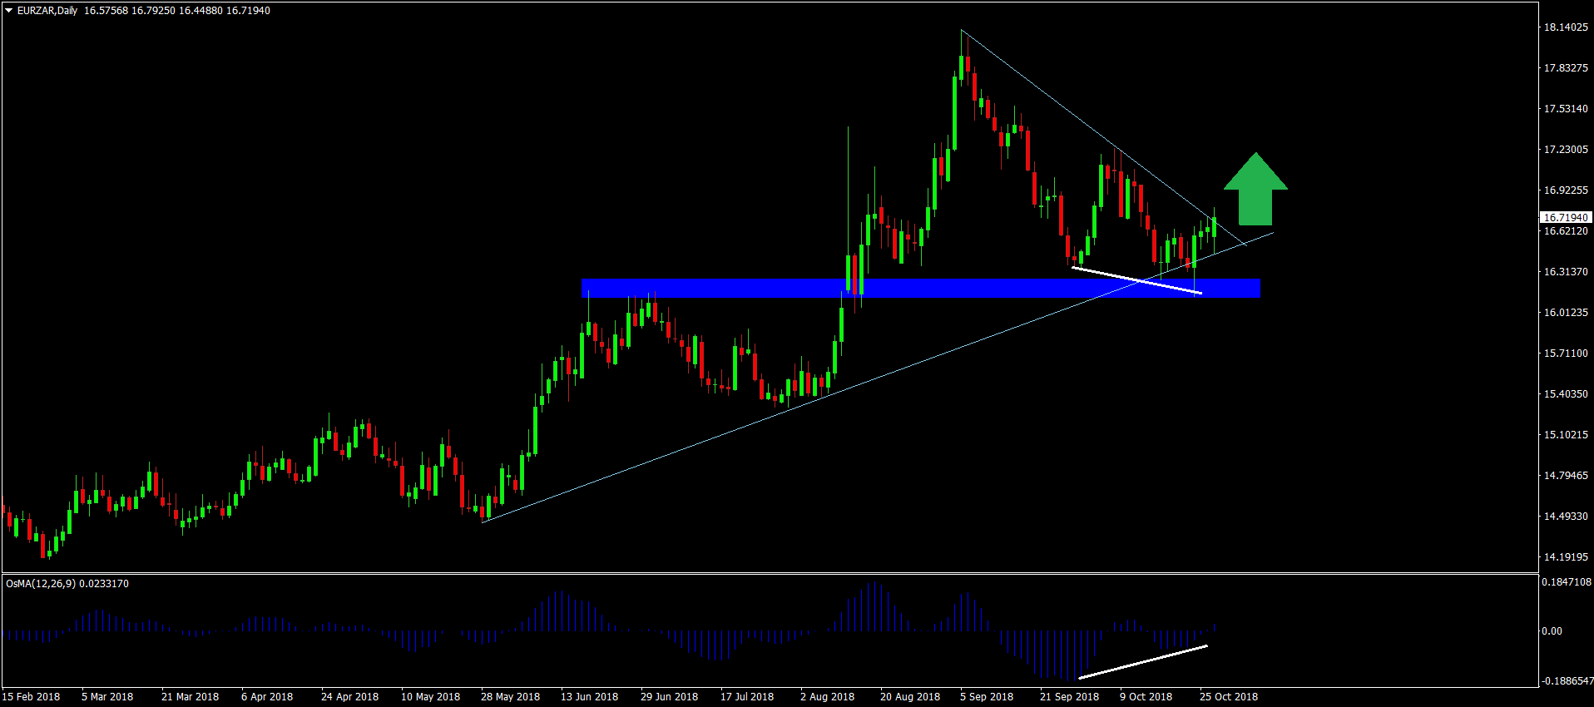The width and height of the screenshot is (1594, 707).
Task: Click the OHLC values 16.57568 16.79250 16.44880 16.71940
Action: (x=177, y=11)
